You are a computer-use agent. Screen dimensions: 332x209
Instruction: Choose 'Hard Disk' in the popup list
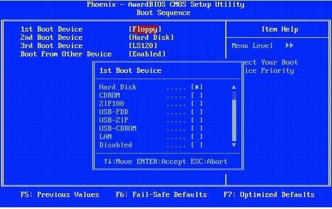tap(117, 87)
